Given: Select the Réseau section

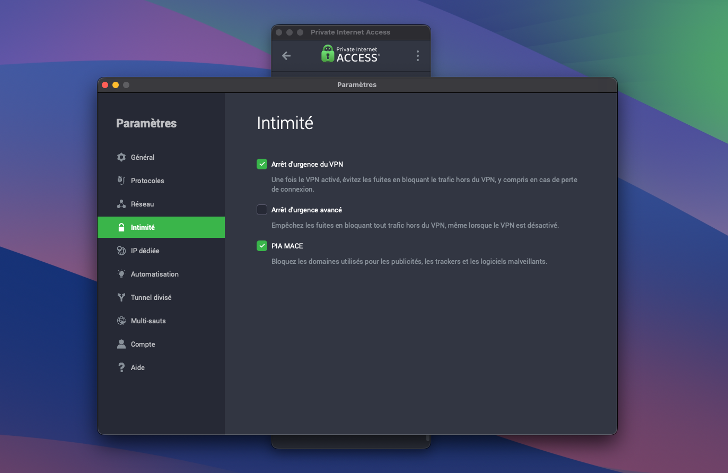Looking at the screenshot, I should pos(161,204).
